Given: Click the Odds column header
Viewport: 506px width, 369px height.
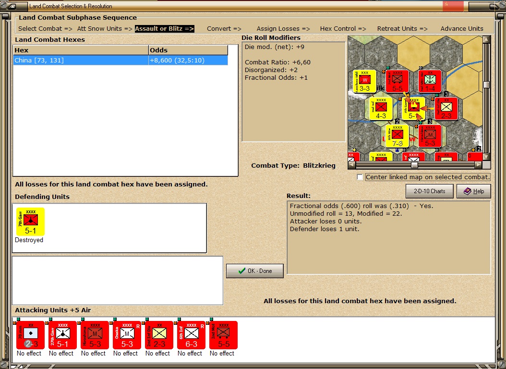Looking at the screenshot, I should [x=188, y=50].
